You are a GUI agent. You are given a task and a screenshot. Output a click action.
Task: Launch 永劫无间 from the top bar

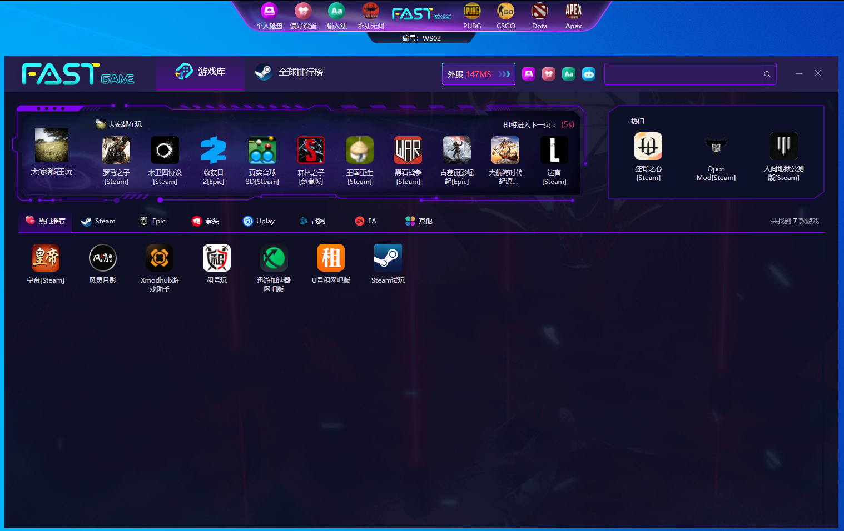pos(370,16)
